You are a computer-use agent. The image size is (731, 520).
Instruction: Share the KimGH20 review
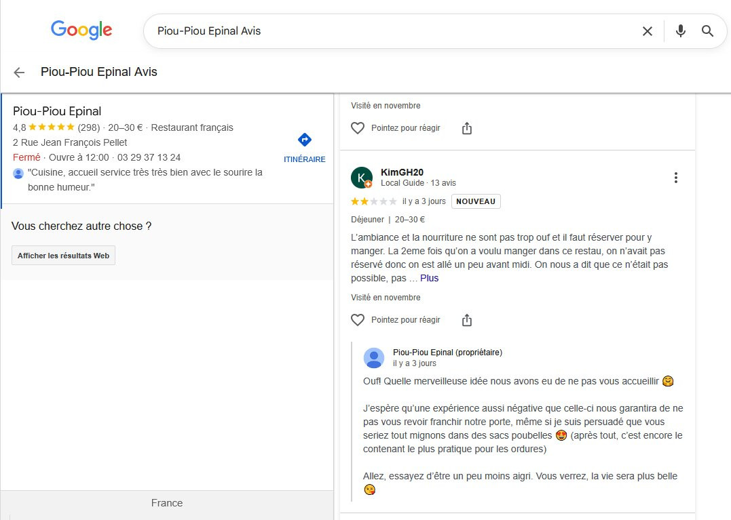click(467, 320)
